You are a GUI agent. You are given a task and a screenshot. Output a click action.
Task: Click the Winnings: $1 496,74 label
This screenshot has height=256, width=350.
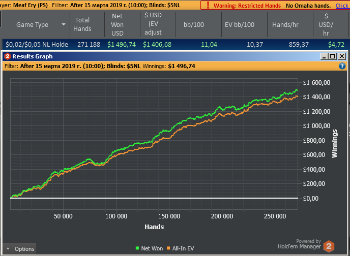pos(169,66)
